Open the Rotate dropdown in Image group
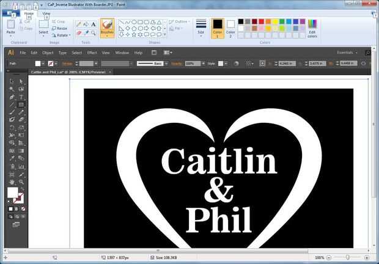This screenshot has width=379, height=264. [x=61, y=35]
